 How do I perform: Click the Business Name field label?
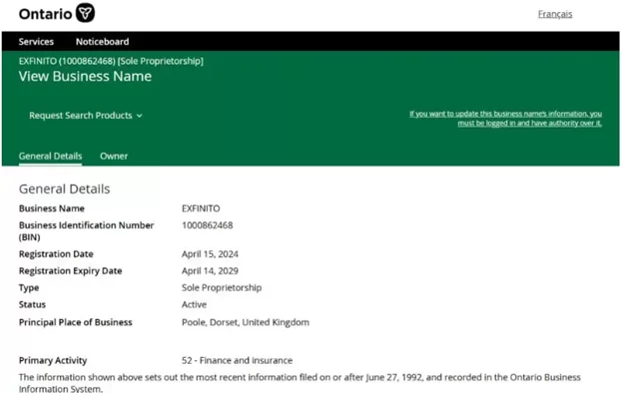[x=52, y=208]
